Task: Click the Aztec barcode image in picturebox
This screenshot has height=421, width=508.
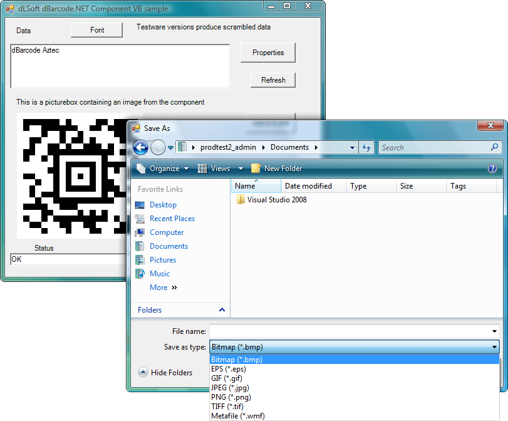Action: (x=72, y=175)
